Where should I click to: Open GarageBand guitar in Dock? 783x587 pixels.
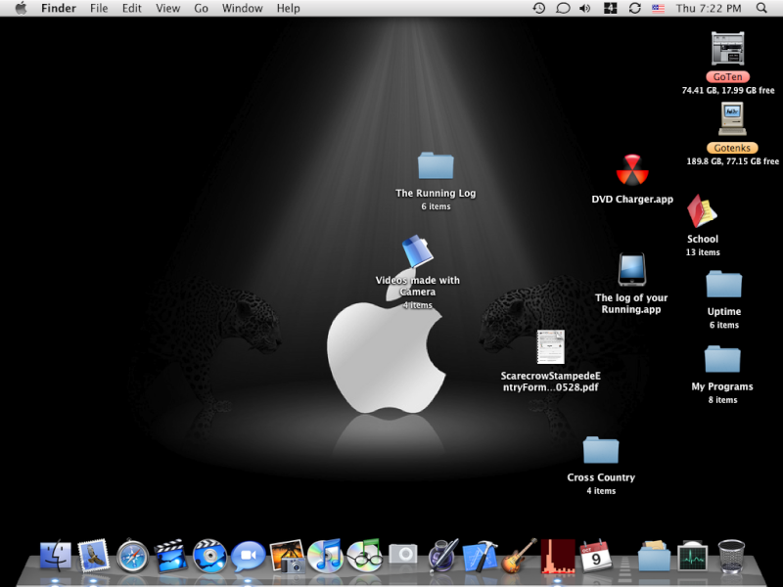(520, 555)
